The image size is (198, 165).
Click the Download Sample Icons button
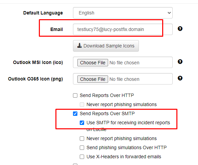click(x=106, y=46)
